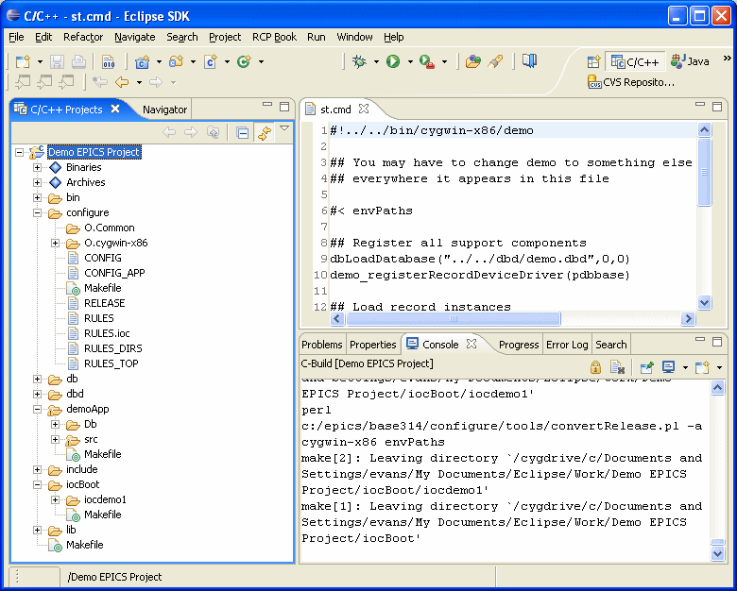The image size is (737, 591).
Task: Click console scroll-up arrow
Action: (x=718, y=388)
